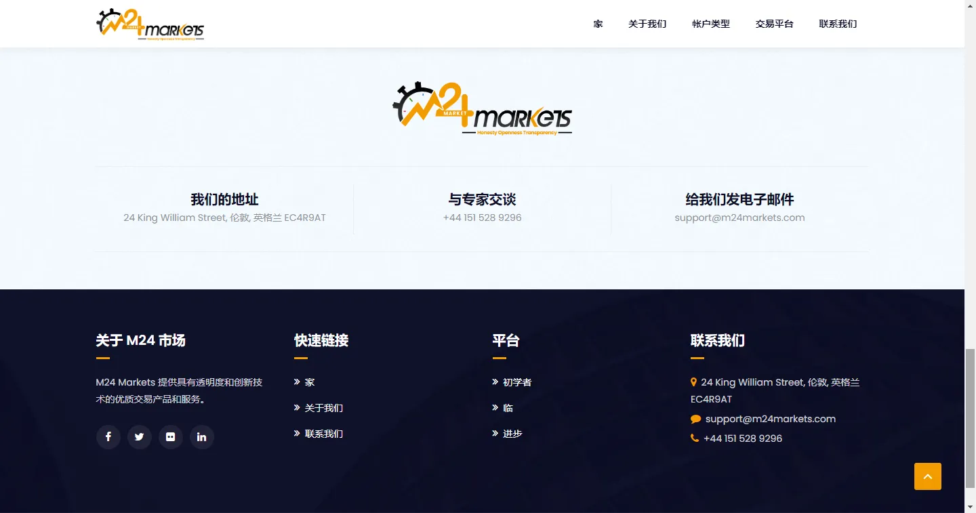Click the map pin icon by footer address

click(693, 382)
